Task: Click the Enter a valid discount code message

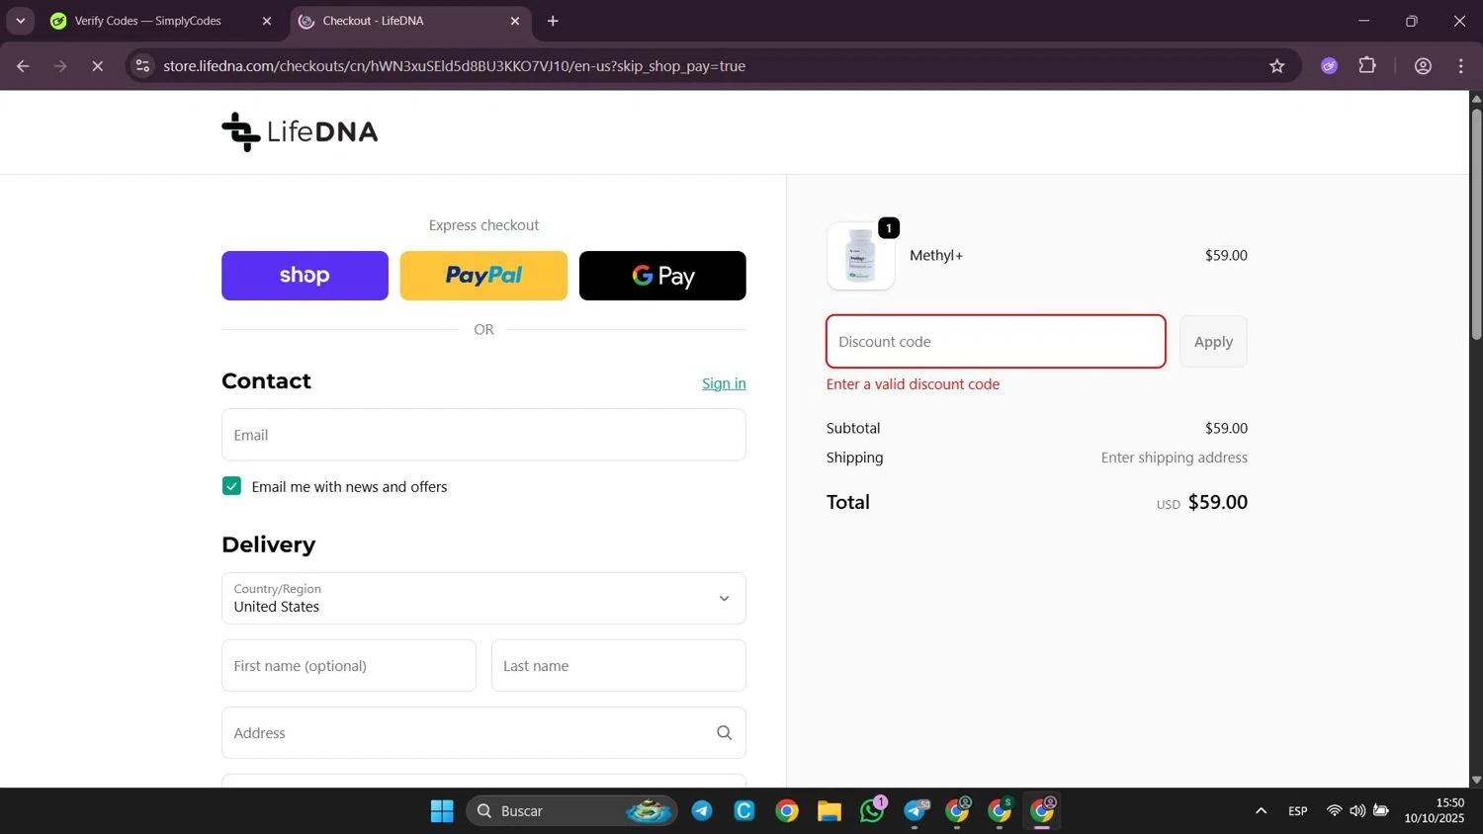Action: [913, 384]
